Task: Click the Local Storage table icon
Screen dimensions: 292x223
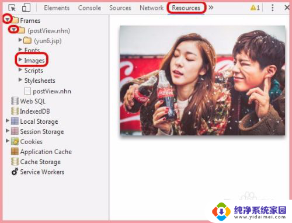Action: pyautogui.click(x=15, y=121)
